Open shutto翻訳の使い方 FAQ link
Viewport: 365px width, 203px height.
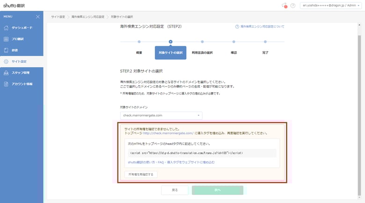click(x=171, y=162)
